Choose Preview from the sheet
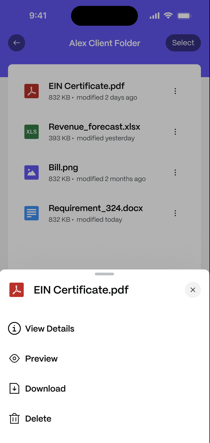 41,359
